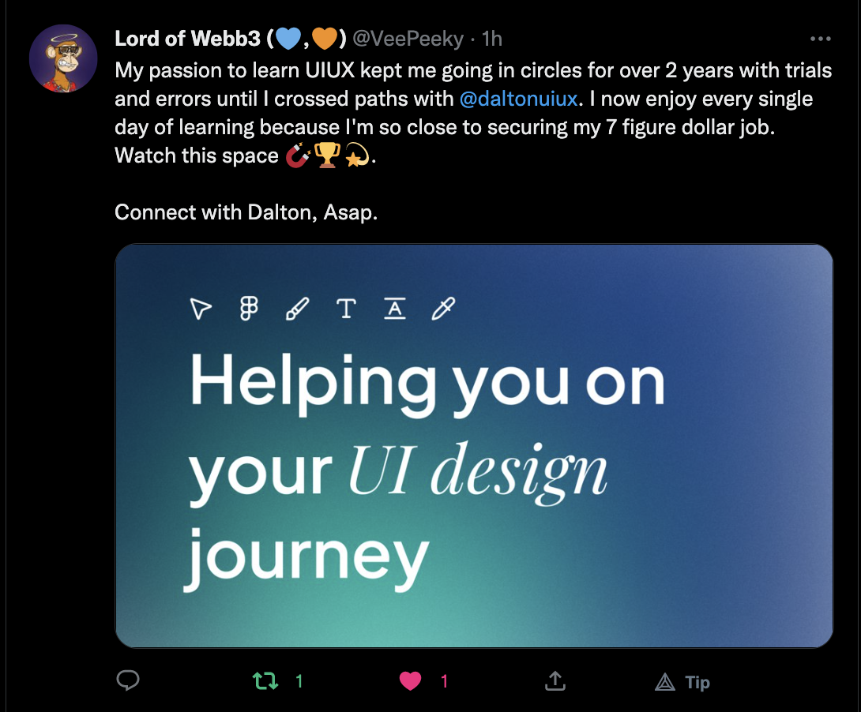Click the @daltonuiux mention link
861x712 pixels.
(518, 99)
